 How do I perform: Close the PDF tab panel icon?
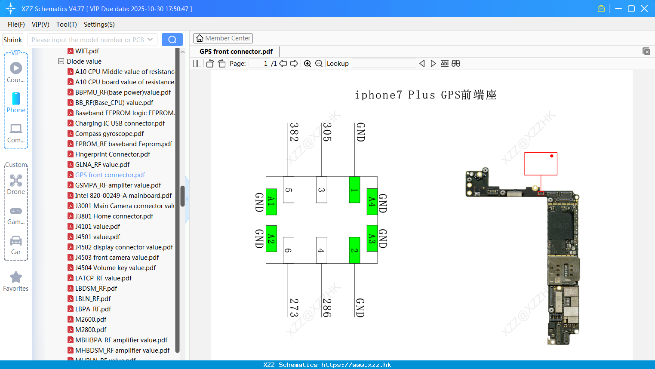tap(646, 51)
